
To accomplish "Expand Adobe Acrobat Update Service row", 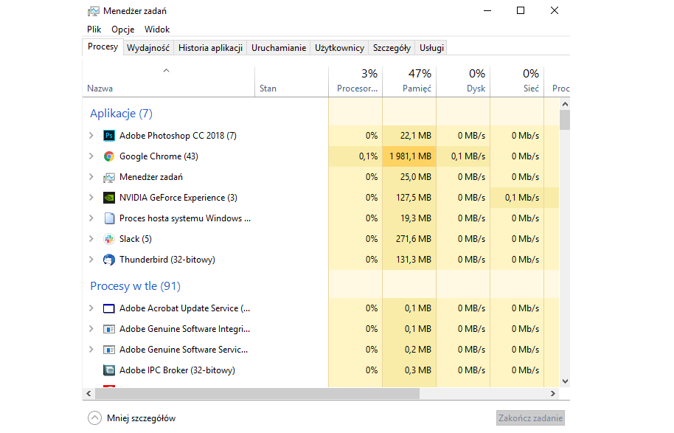I will click(91, 308).
